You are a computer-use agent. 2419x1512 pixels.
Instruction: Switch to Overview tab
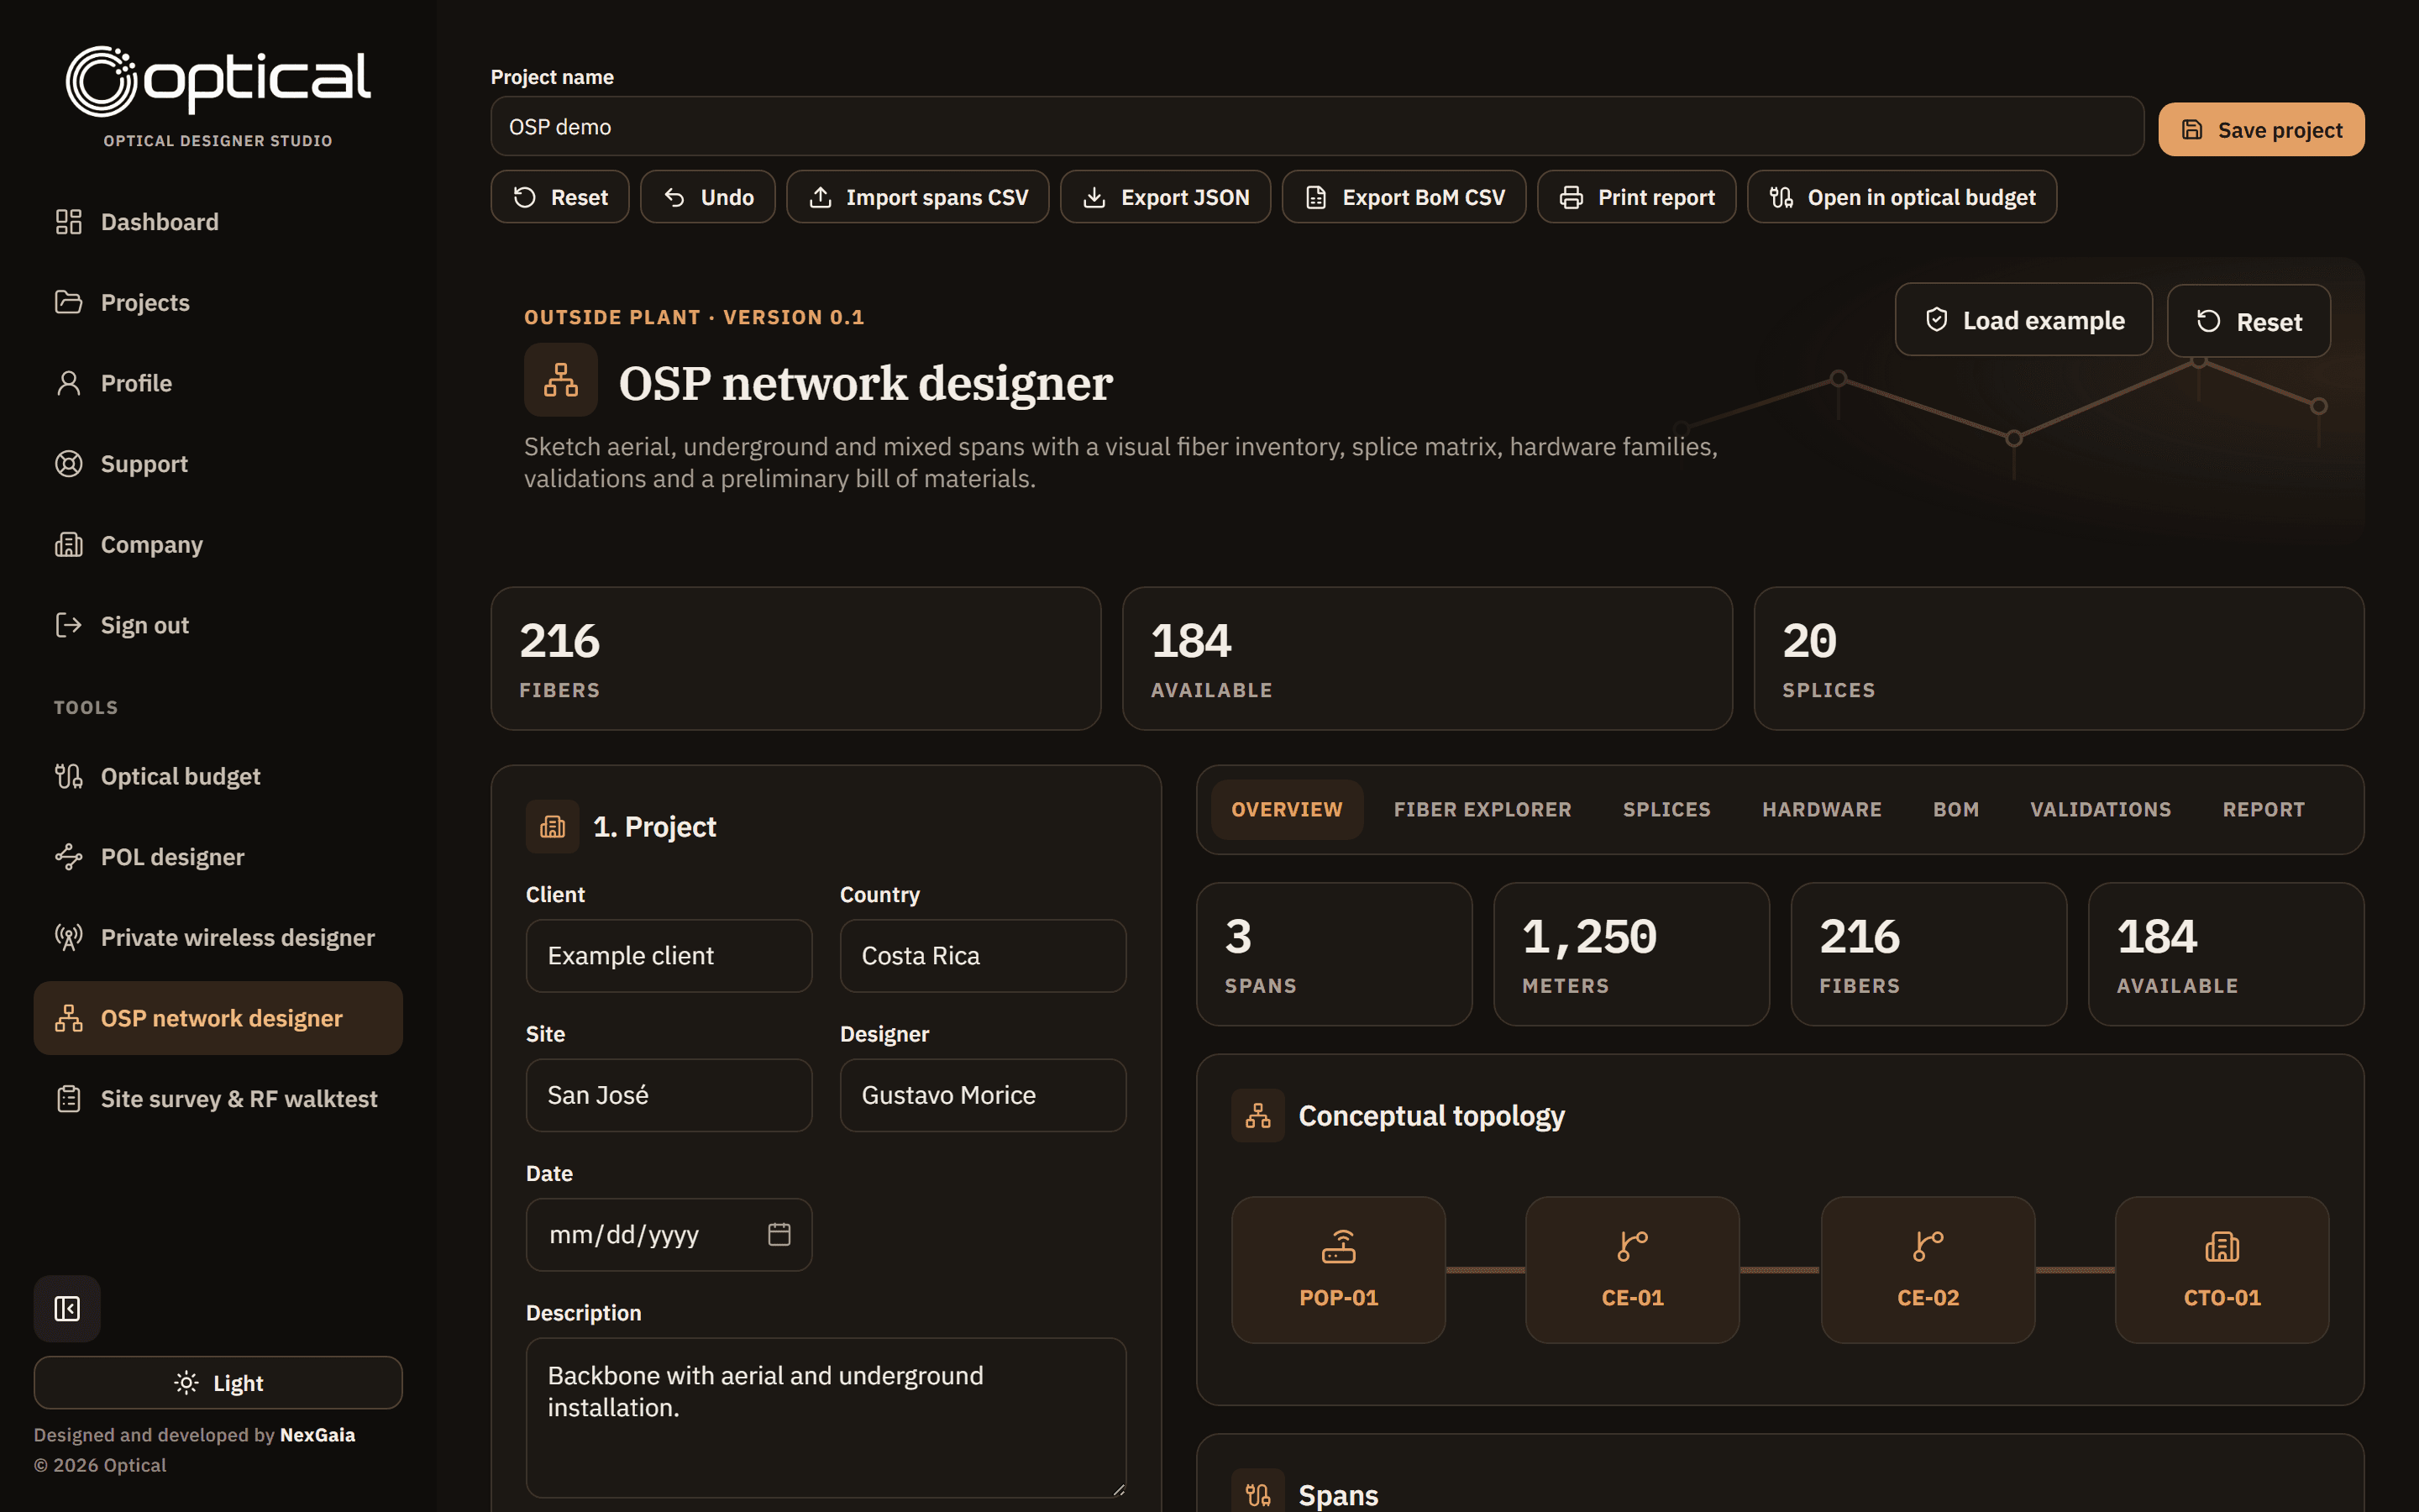(x=1287, y=809)
